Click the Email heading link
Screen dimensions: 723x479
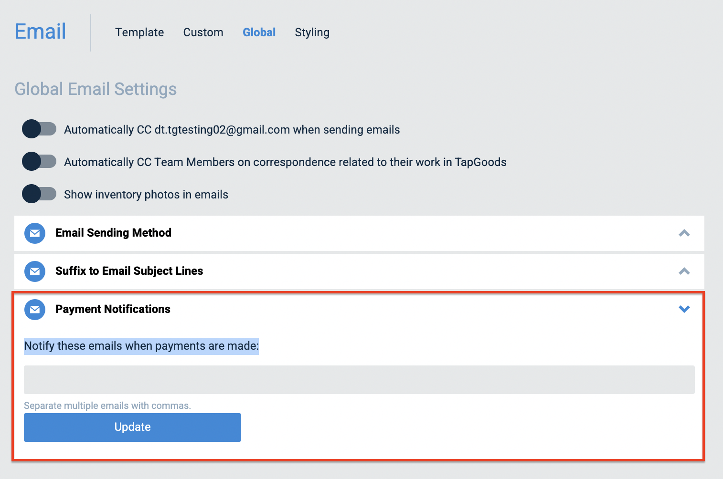pos(41,31)
